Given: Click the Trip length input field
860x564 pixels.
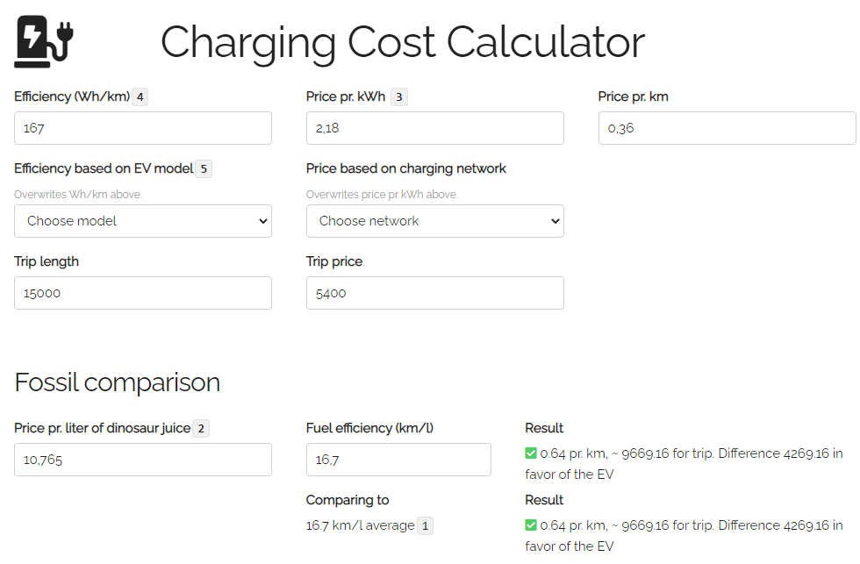Looking at the screenshot, I should [x=143, y=293].
